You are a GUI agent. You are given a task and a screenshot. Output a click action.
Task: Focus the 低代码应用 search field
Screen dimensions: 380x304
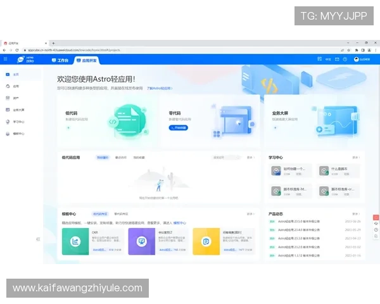(x=227, y=158)
